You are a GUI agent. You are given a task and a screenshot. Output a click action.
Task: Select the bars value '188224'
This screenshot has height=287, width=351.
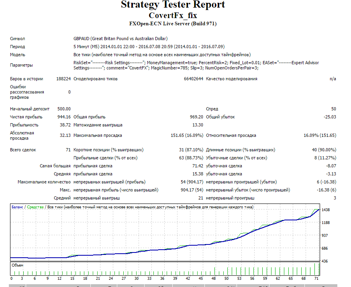tap(63, 79)
